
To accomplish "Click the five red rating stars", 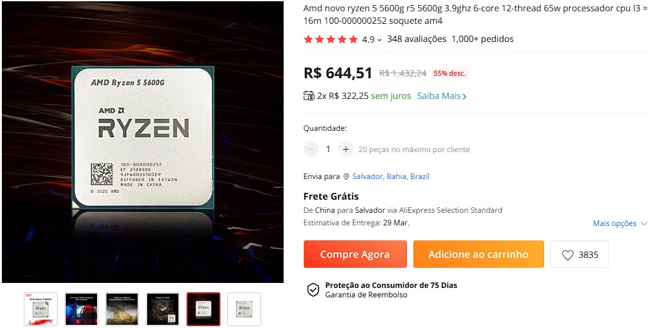I will (x=331, y=39).
